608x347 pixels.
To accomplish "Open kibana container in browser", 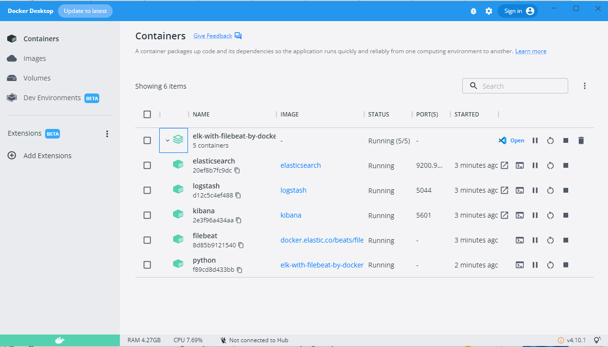I will 504,215.
